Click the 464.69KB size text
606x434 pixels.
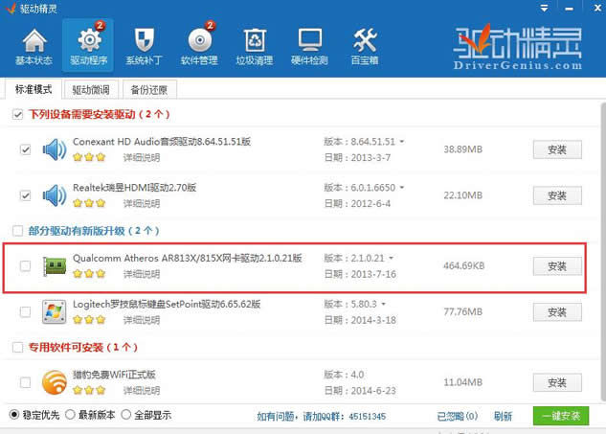(463, 265)
